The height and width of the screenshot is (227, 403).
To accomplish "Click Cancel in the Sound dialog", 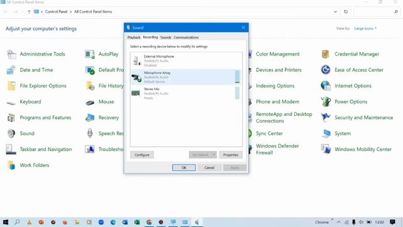I will (209, 168).
